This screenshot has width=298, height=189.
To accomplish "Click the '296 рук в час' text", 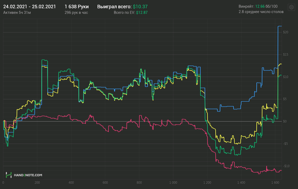I will coord(76,13).
